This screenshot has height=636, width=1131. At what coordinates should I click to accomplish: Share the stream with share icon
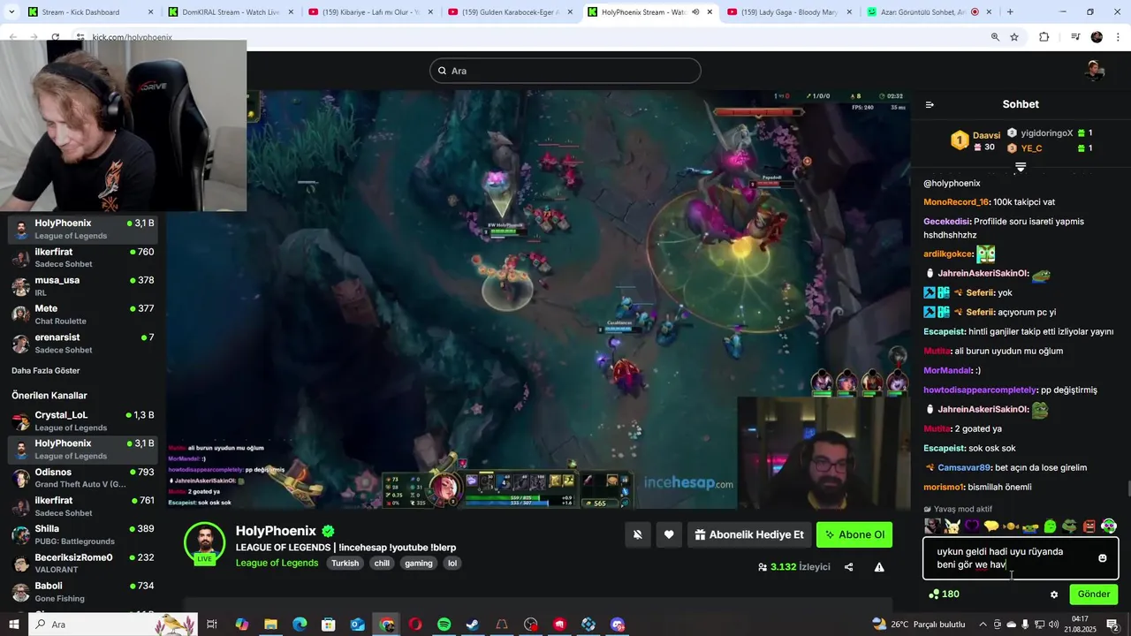pos(848,567)
